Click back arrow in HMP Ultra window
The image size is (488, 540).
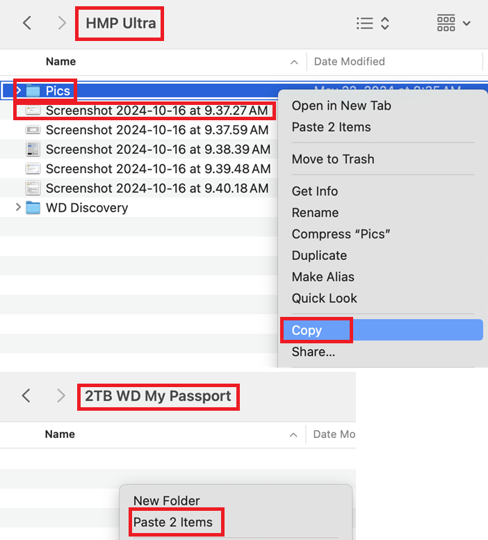coord(27,23)
